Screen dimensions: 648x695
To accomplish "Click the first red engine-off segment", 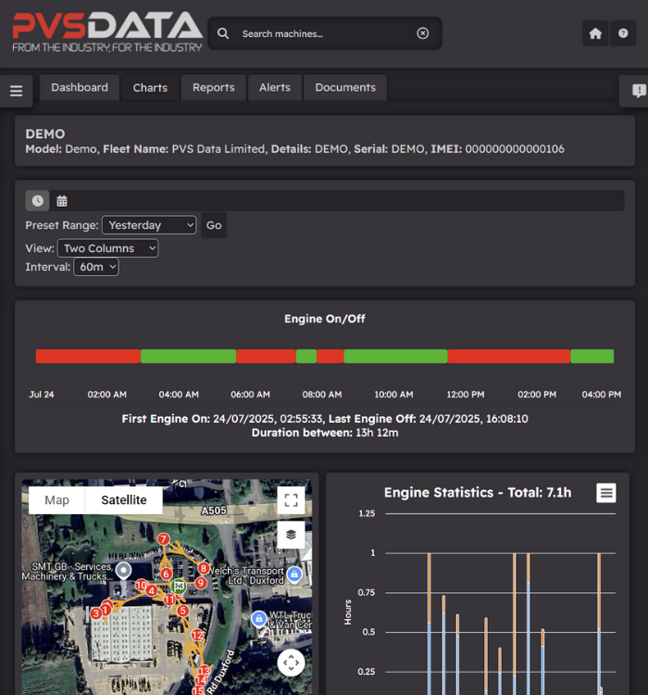I will [x=88, y=357].
